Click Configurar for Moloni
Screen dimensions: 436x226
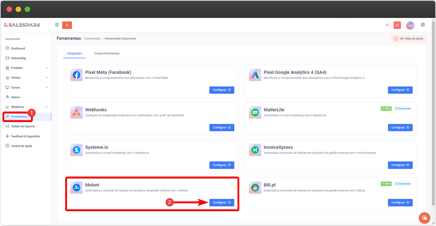(x=222, y=203)
